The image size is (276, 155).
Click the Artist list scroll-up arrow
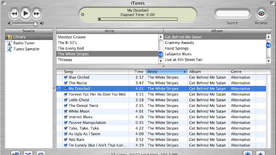(161, 37)
